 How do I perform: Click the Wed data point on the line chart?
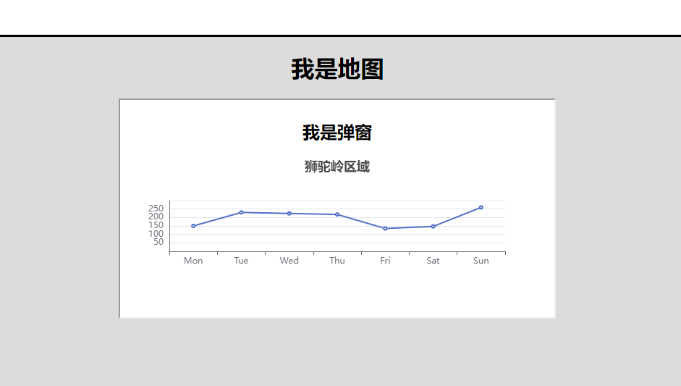coord(289,214)
